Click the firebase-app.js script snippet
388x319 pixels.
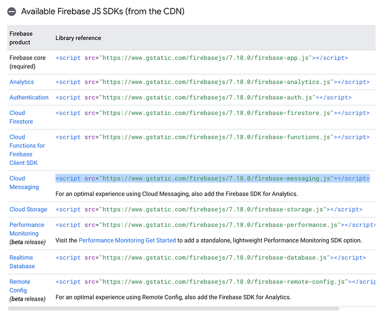(202, 58)
